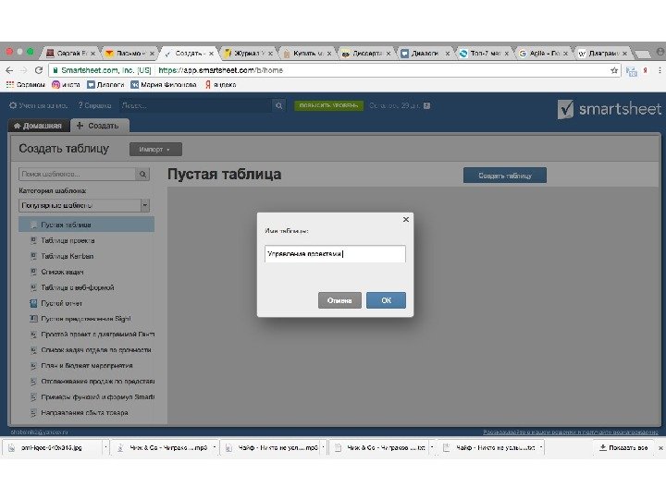The image size is (666, 499).
Task: Switch to the Письмо browser tab
Action: (x=129, y=53)
